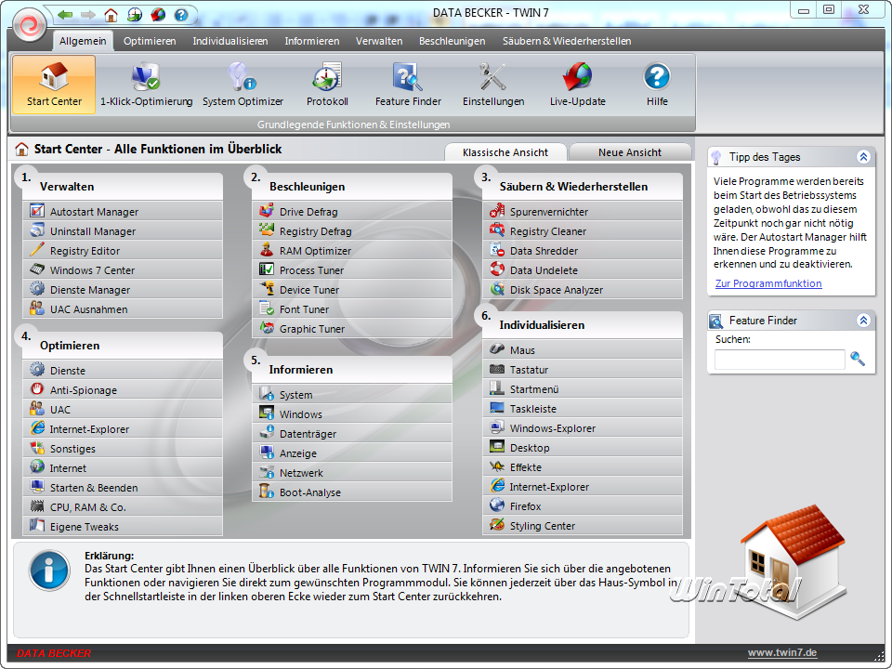
Task: Open Process Tuner
Action: coord(352,269)
